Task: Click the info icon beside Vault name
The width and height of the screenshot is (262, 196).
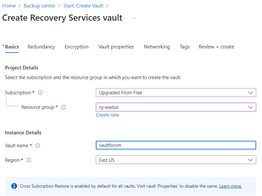Action: tap(38, 146)
